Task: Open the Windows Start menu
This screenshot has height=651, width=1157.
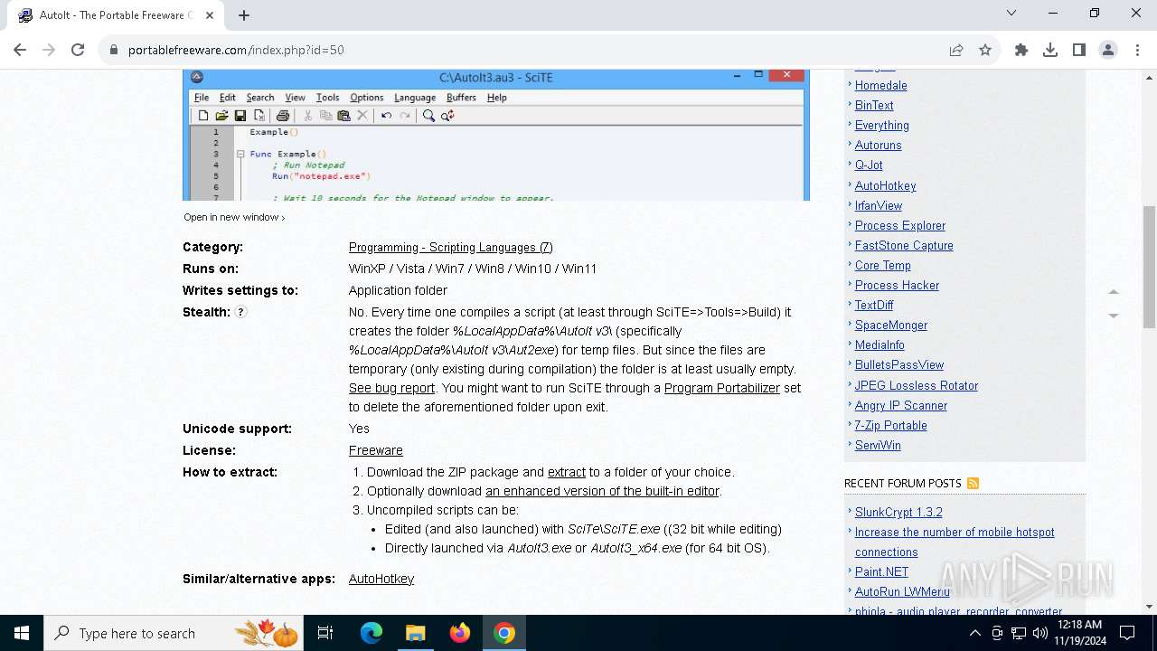Action: pyautogui.click(x=22, y=633)
